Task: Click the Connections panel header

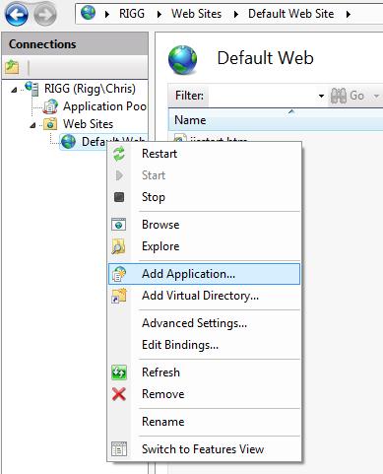Action: point(75,44)
